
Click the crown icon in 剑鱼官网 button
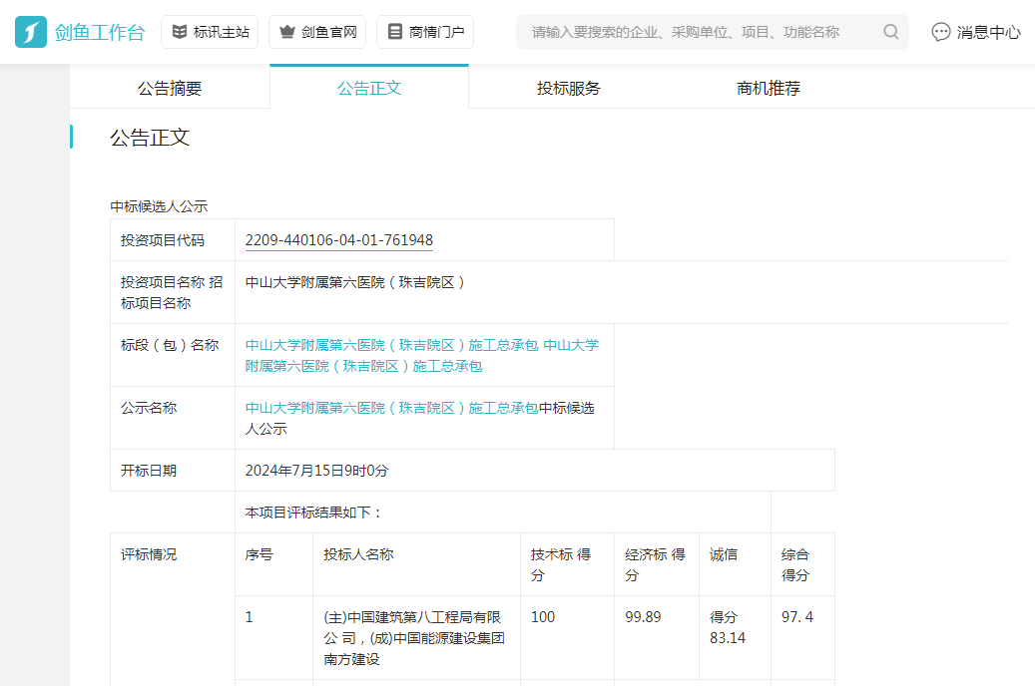(x=287, y=32)
